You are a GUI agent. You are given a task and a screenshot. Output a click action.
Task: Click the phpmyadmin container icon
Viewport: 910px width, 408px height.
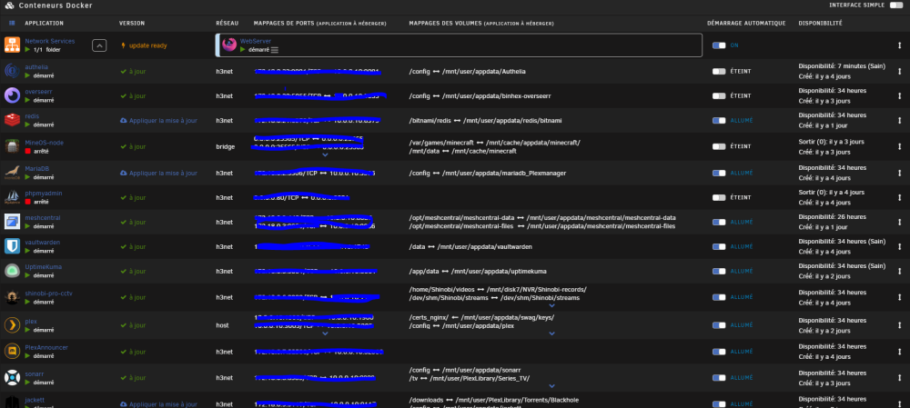[12, 197]
